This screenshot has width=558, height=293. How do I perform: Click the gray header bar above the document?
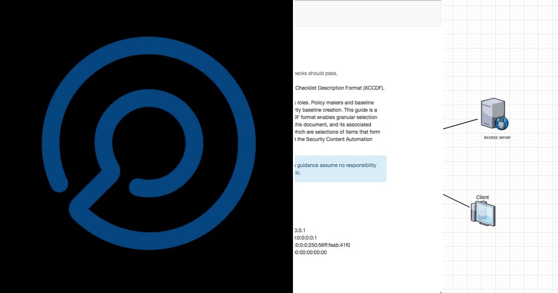click(367, 13)
